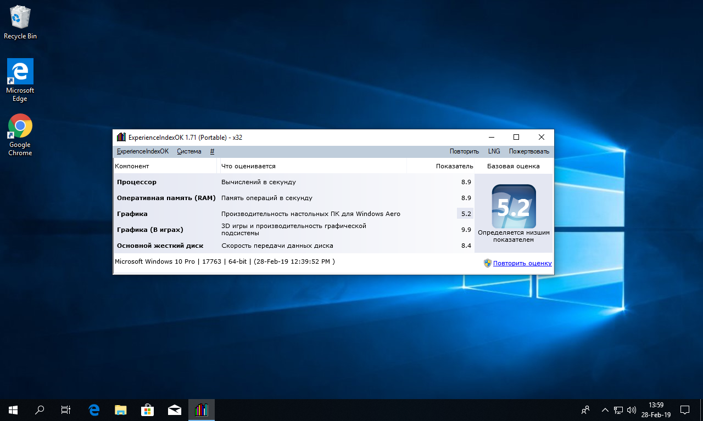Click the text Вычислений в секунду
This screenshot has width=703, height=421.
click(259, 182)
